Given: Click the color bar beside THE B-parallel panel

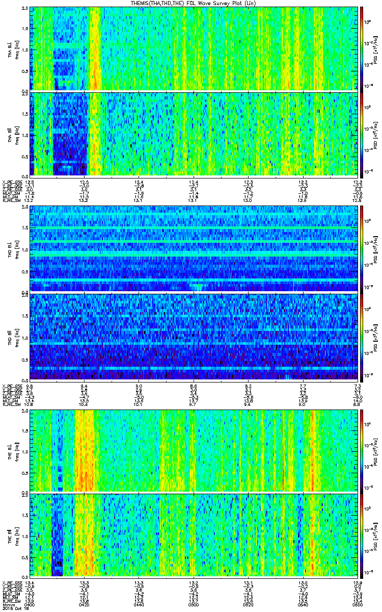Looking at the screenshot, I should click(x=362, y=535).
